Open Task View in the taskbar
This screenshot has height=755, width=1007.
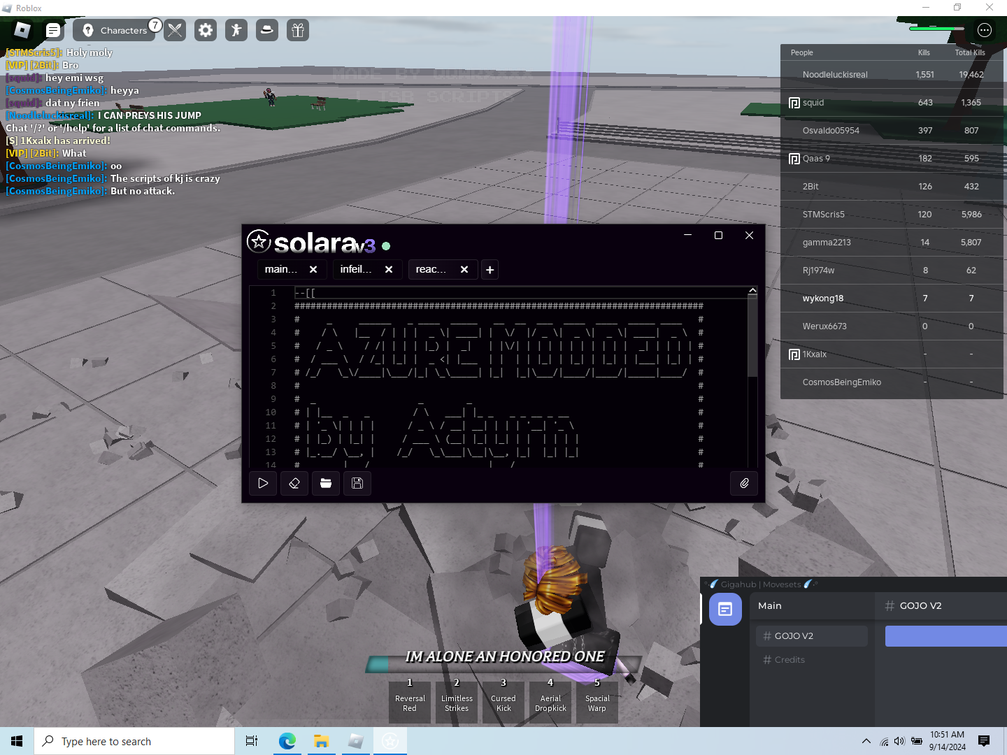point(252,741)
